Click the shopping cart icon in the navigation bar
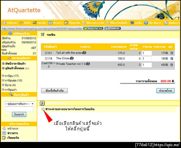This screenshot has height=148, width=181. point(132,23)
